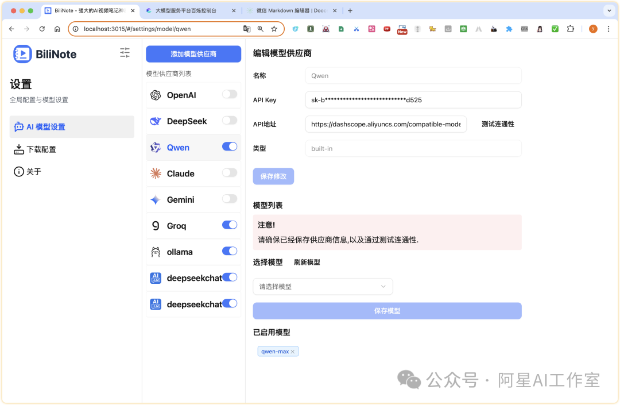Bookmark page with star icon
The image size is (620, 405).
(x=274, y=29)
